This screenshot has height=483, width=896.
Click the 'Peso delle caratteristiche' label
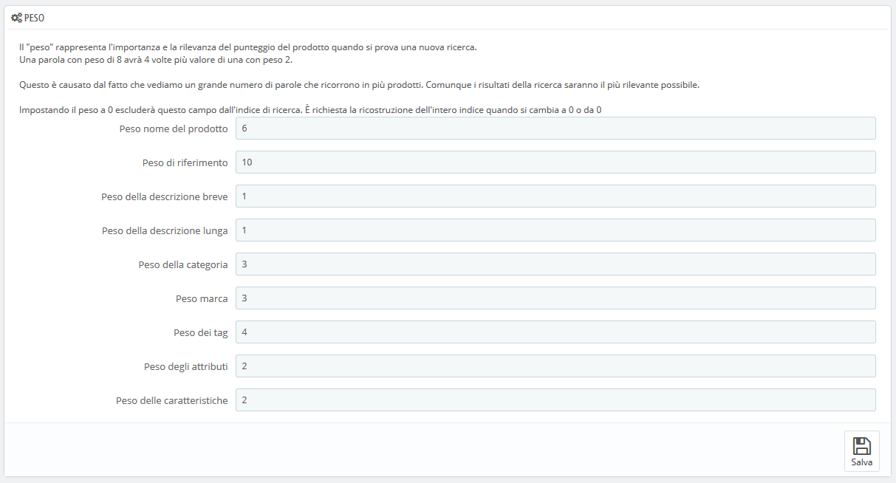[x=172, y=400]
